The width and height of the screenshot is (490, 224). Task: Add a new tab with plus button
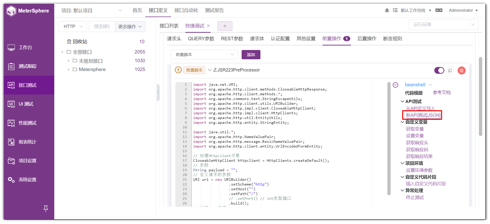click(225, 26)
